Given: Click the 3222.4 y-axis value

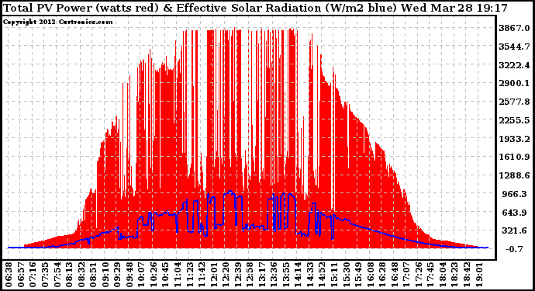Looking at the screenshot, I should 514,65.
